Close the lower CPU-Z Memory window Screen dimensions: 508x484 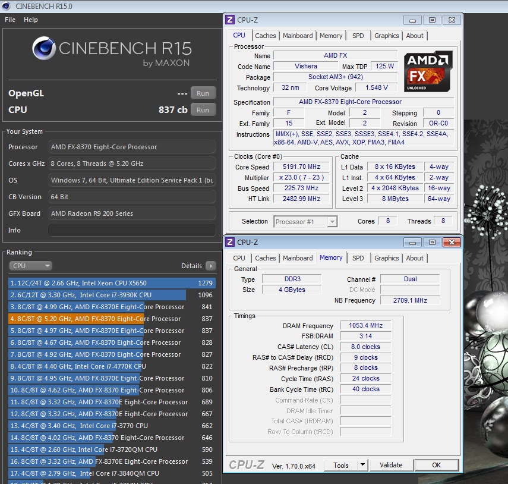pyautogui.click(x=452, y=243)
